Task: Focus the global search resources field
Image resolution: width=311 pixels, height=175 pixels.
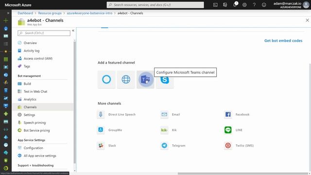Action: tap(155, 5)
